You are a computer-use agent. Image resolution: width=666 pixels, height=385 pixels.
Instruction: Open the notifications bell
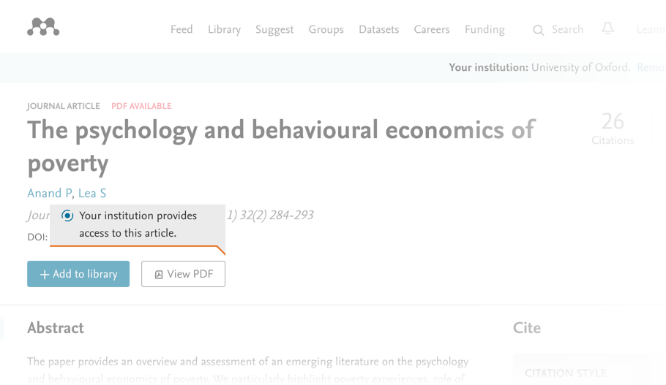click(x=607, y=28)
